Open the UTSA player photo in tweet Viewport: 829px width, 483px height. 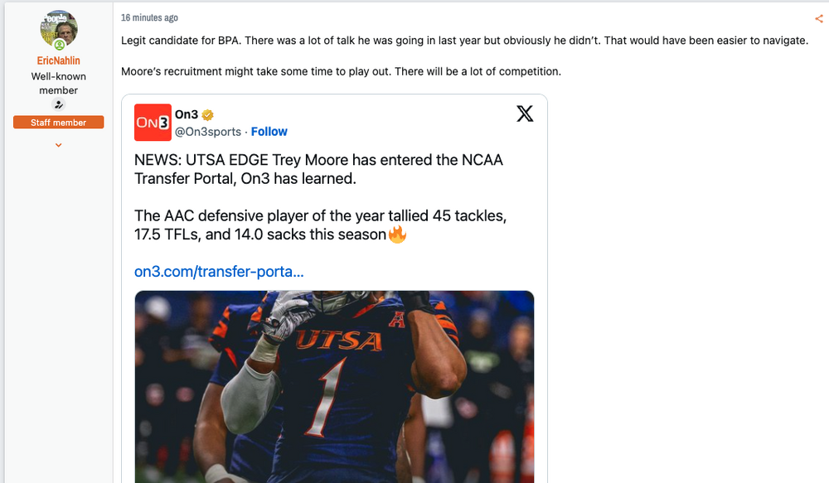click(334, 385)
